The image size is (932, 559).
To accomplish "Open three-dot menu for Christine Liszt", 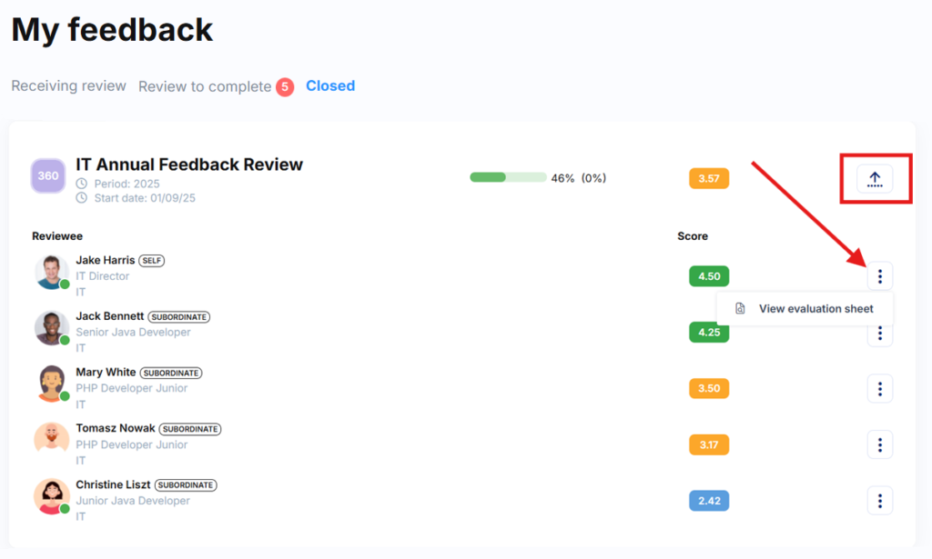I will (879, 501).
